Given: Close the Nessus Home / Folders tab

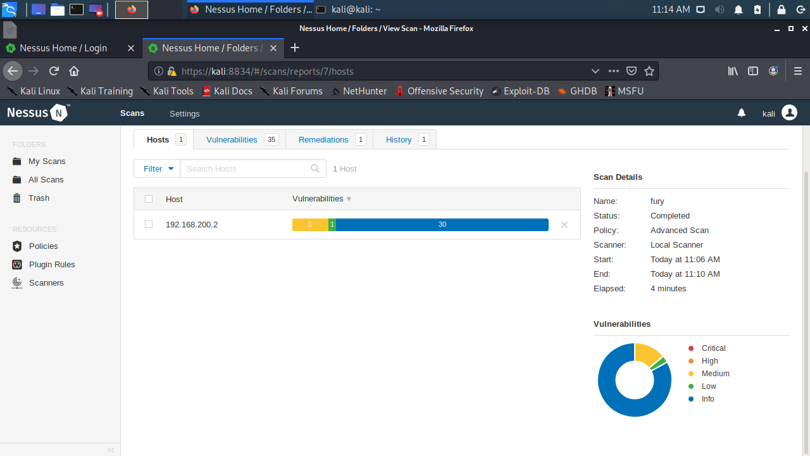Looking at the screenshot, I should click(x=273, y=48).
